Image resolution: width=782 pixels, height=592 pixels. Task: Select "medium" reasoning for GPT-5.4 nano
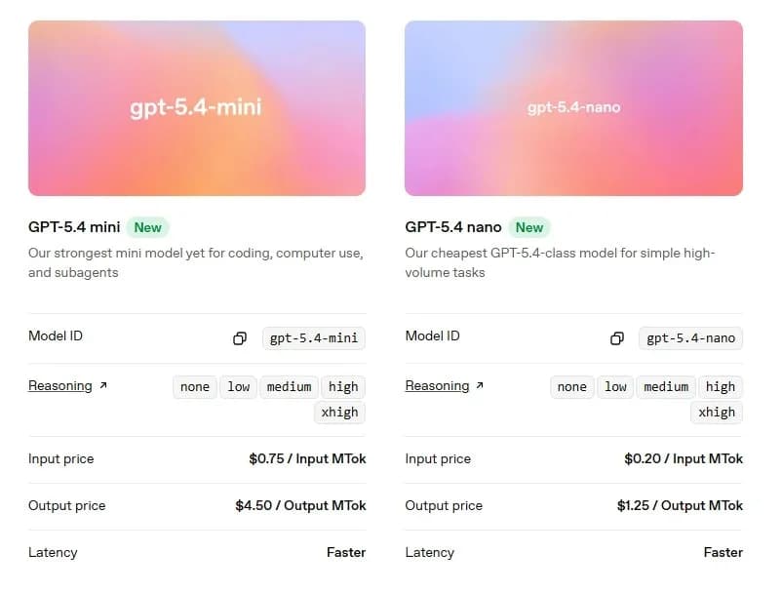click(666, 387)
